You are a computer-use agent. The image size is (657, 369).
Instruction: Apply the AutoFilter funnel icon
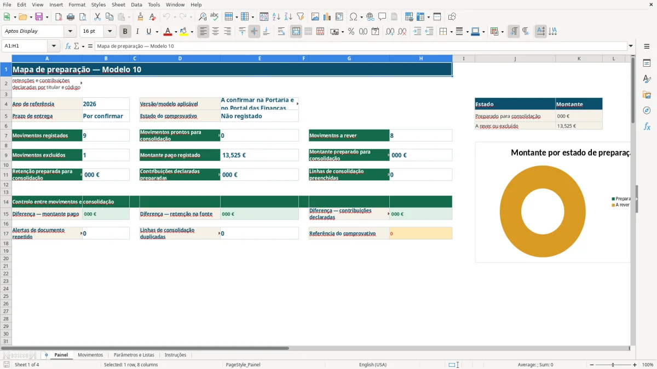(300, 17)
